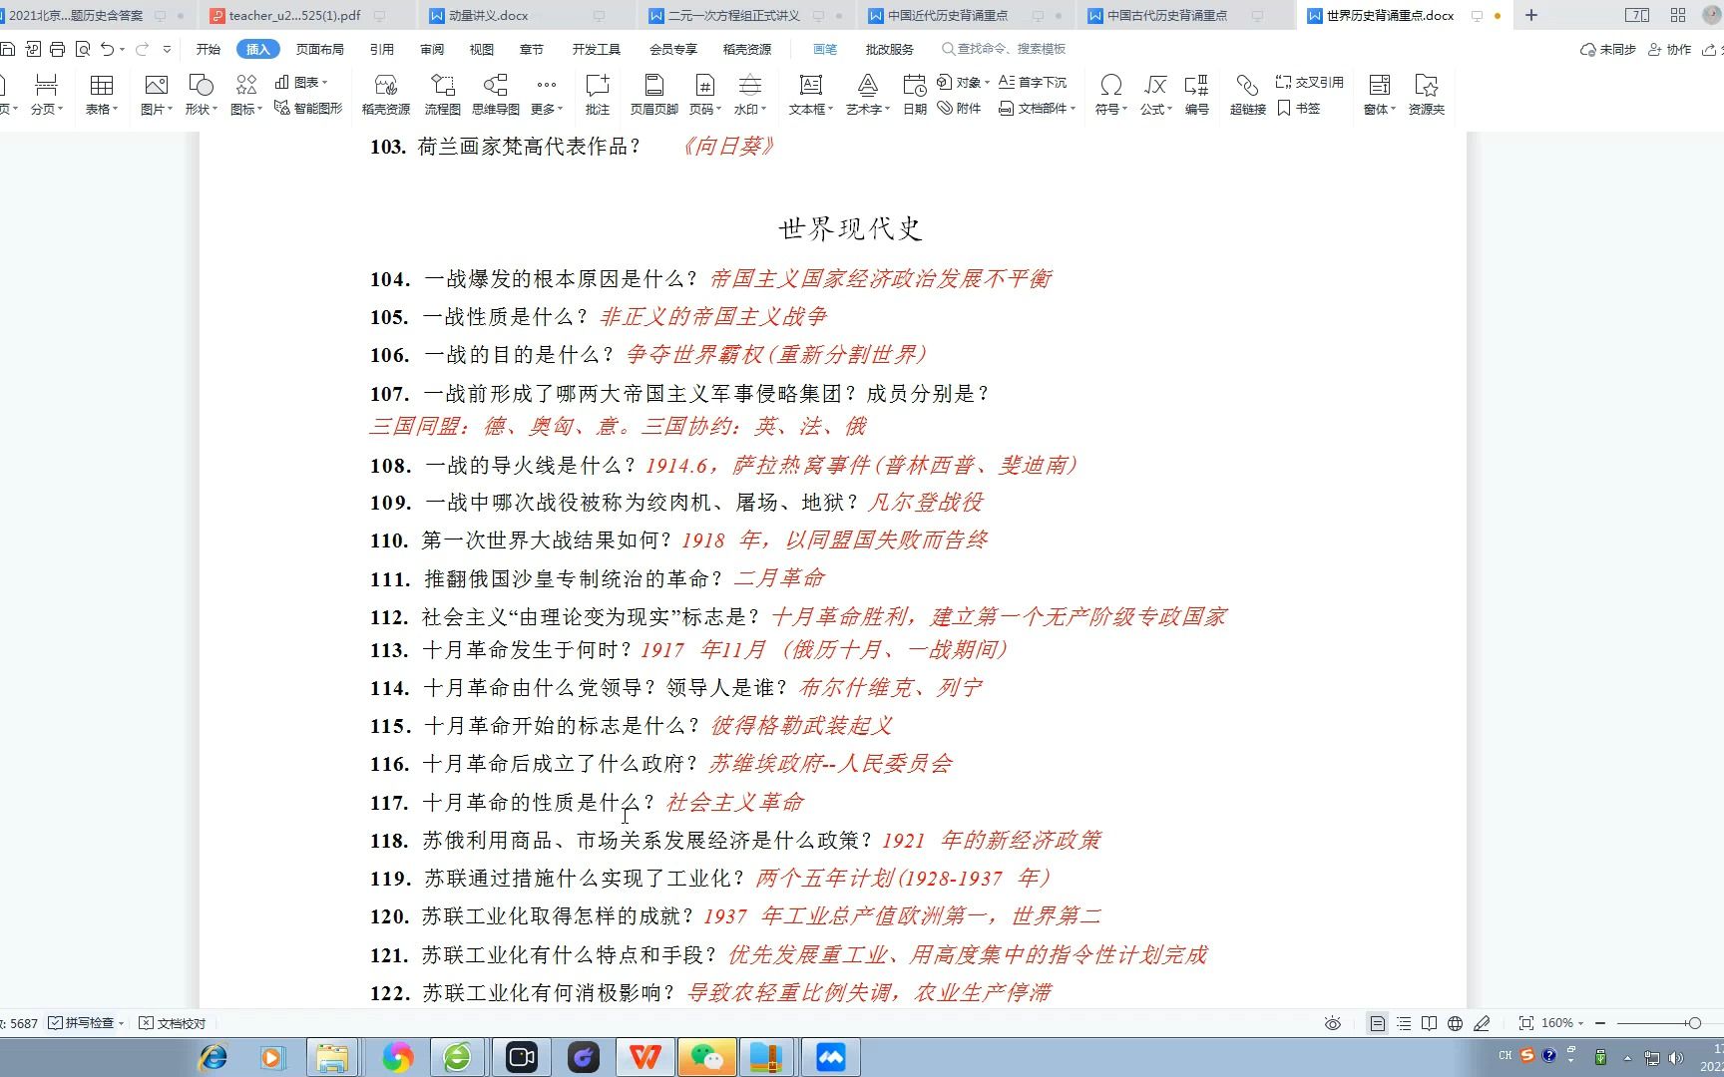Viewport: 1724px width, 1077px height.
Task: Open the 批改服务 link
Action: (889, 49)
